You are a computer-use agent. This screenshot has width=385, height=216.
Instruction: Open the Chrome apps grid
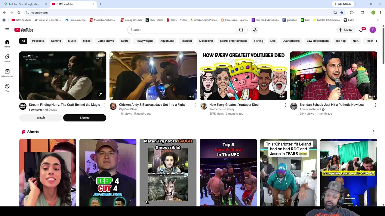(x=4, y=20)
